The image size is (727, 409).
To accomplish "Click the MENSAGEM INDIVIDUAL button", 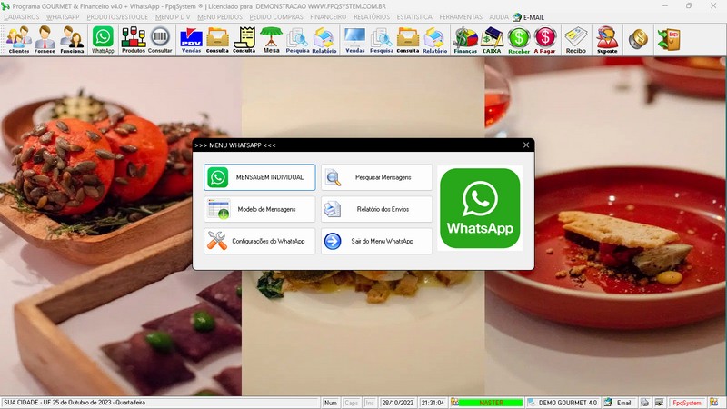I will 260,177.
